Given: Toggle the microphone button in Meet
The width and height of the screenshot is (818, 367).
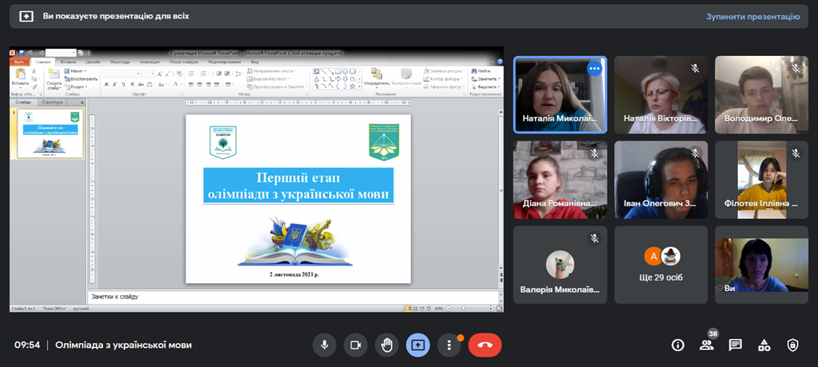Looking at the screenshot, I should coord(324,345).
